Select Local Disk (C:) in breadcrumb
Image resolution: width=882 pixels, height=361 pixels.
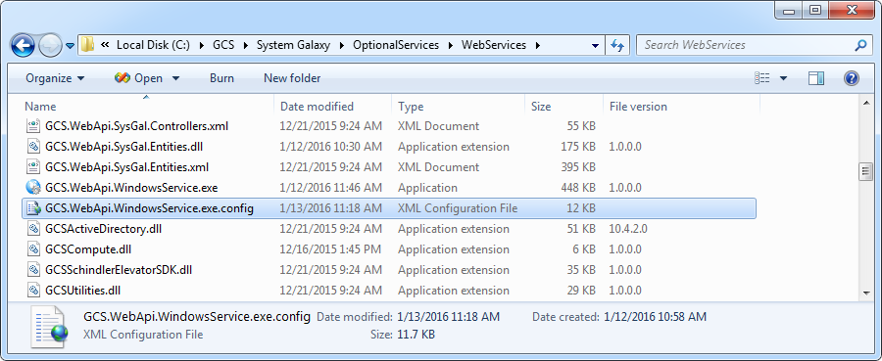click(x=153, y=45)
